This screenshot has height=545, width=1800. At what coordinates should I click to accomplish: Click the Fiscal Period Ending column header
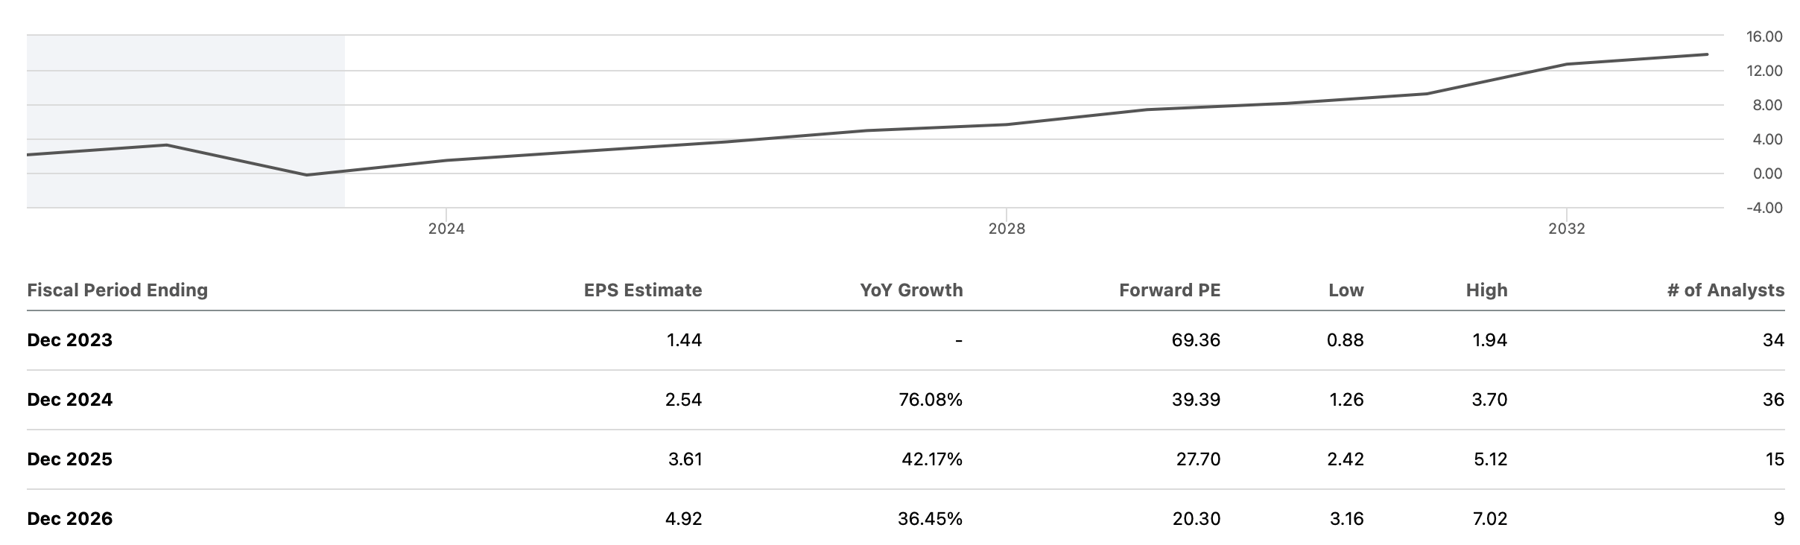coord(117,290)
